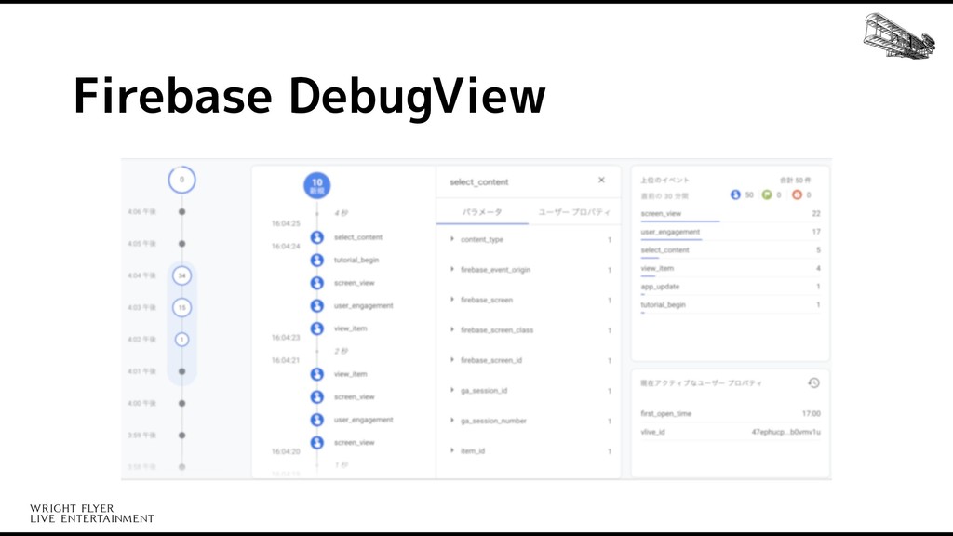Click the green conversion events icon
The height and width of the screenshot is (536, 953).
pyautogui.click(x=767, y=195)
